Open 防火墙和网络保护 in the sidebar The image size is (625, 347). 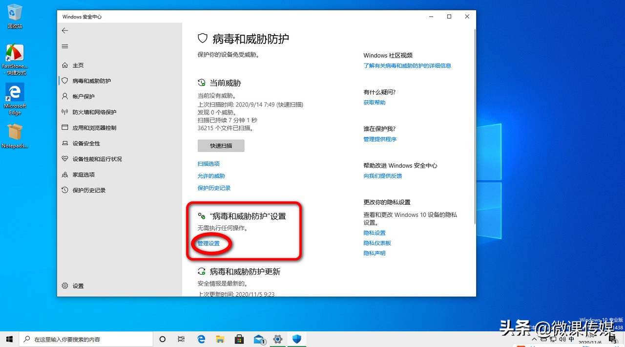click(x=98, y=112)
